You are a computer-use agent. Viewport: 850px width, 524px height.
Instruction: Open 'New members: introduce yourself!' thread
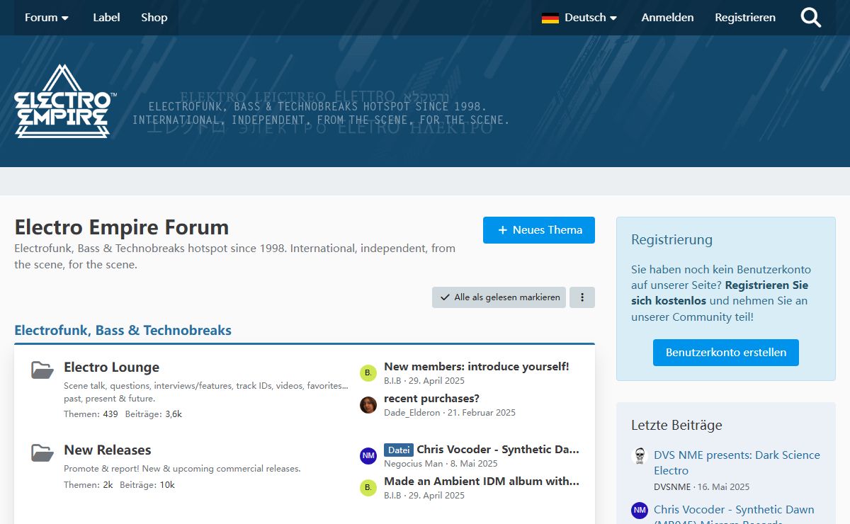(477, 366)
